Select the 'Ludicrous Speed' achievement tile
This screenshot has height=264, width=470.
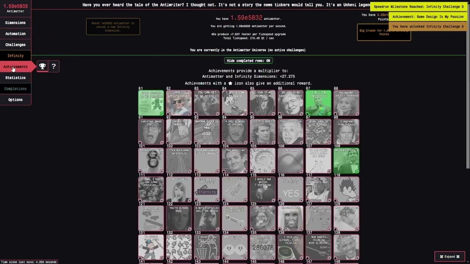click(151, 132)
